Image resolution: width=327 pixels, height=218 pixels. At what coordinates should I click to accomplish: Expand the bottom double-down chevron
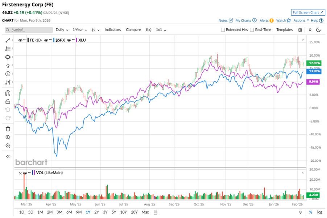[x=300, y=212]
